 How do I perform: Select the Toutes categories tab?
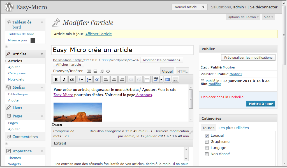208,128
